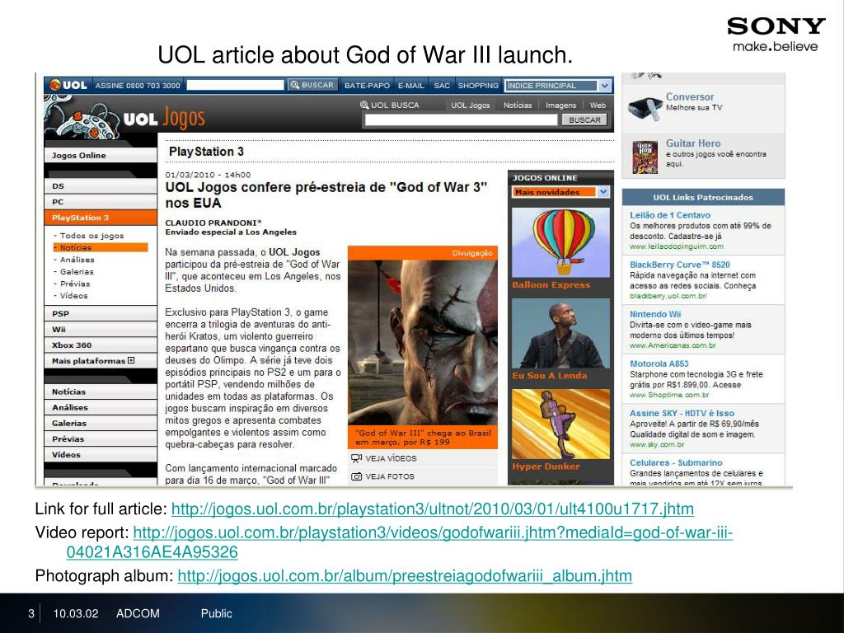Click the UOL BUSCA magnifier icon
Viewport: 844px width, 633px height.
[x=364, y=105]
